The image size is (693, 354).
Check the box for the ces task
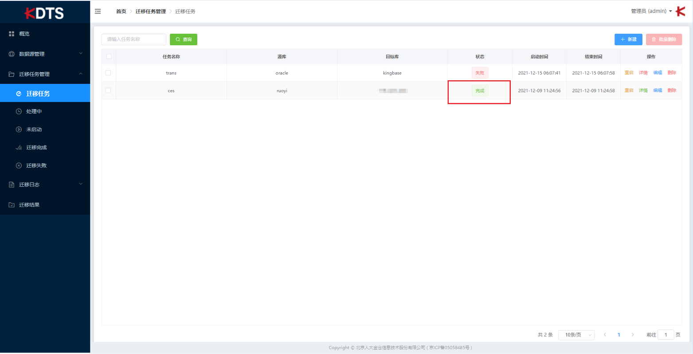(x=108, y=90)
